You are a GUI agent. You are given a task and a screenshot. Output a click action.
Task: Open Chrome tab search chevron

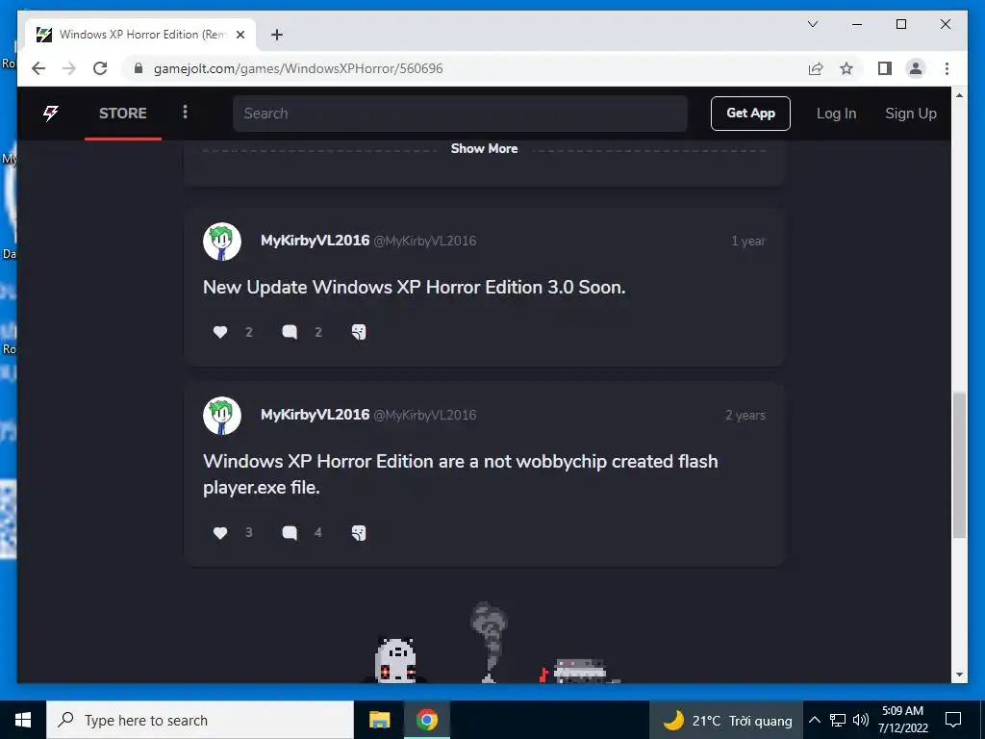[812, 24]
